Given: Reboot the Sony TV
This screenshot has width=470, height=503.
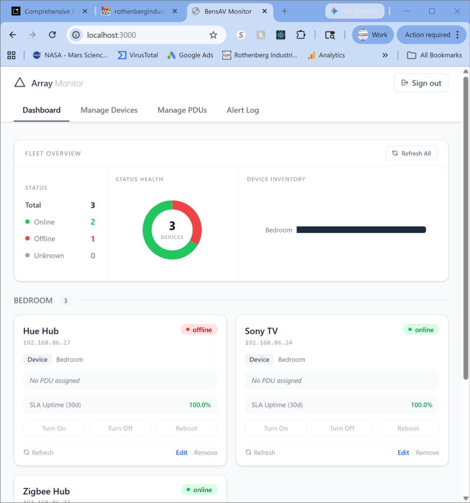Looking at the screenshot, I should (x=408, y=428).
